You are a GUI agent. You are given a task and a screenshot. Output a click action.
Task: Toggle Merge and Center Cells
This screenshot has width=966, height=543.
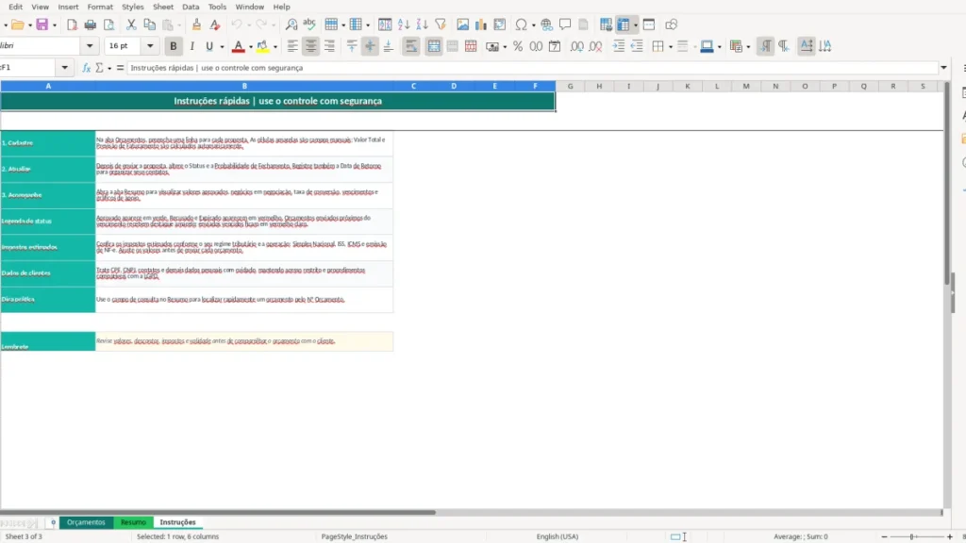pos(434,46)
